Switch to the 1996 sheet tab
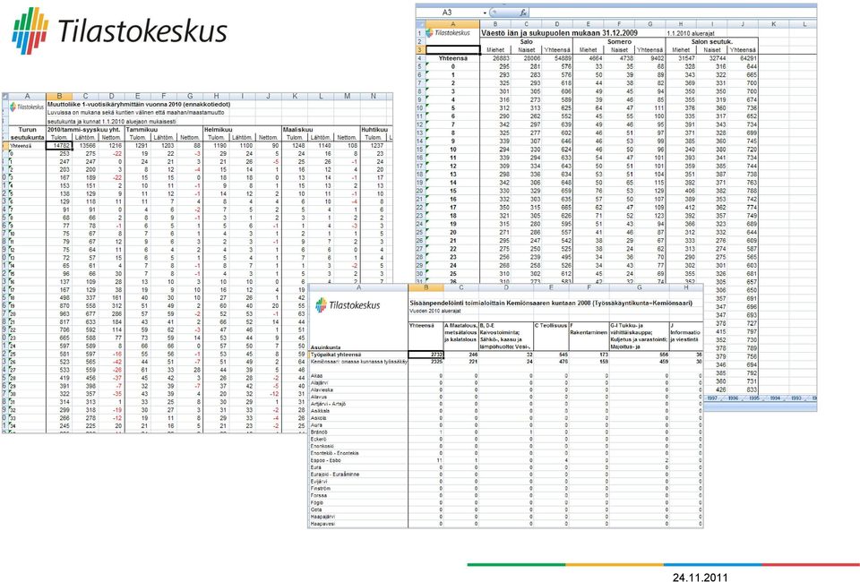 [x=734, y=398]
